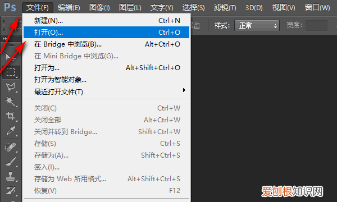Open the 样式 dropdown showing 正常
This screenshot has height=202, width=337.
click(257, 26)
